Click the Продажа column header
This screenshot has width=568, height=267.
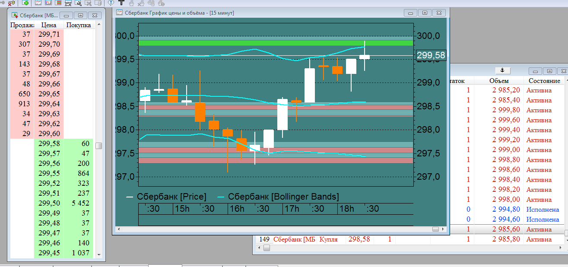click(22, 25)
